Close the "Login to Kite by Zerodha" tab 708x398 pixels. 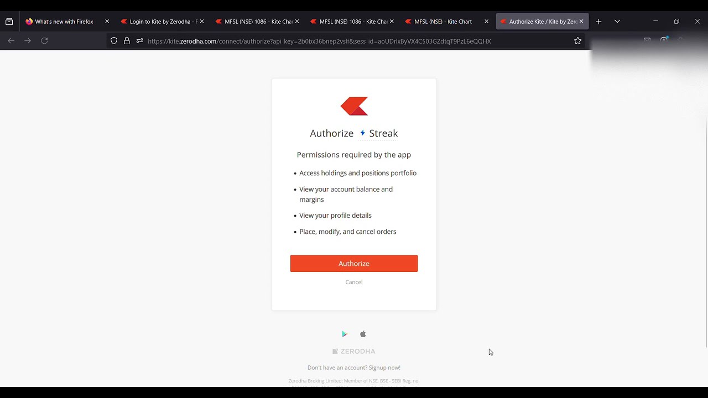(202, 22)
